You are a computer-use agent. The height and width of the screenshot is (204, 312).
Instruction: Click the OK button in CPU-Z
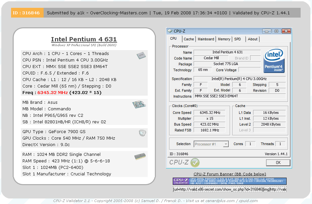click(278, 163)
